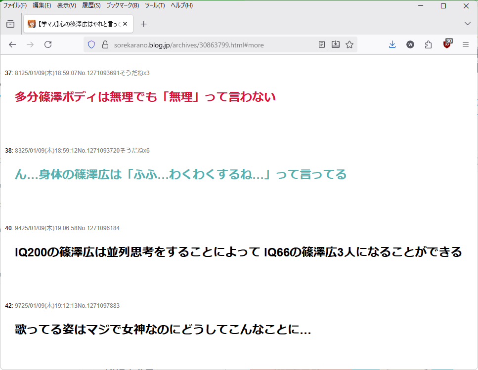Click the reload page button
Image resolution: width=478 pixels, height=370 pixels.
click(48, 44)
